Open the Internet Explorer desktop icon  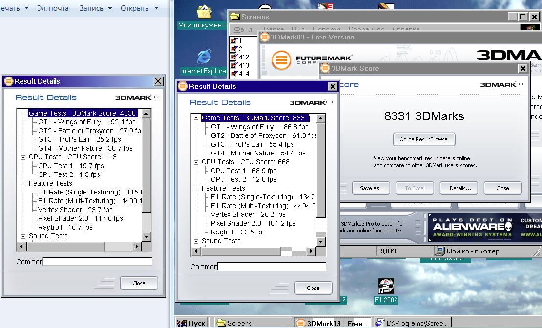coord(204,57)
